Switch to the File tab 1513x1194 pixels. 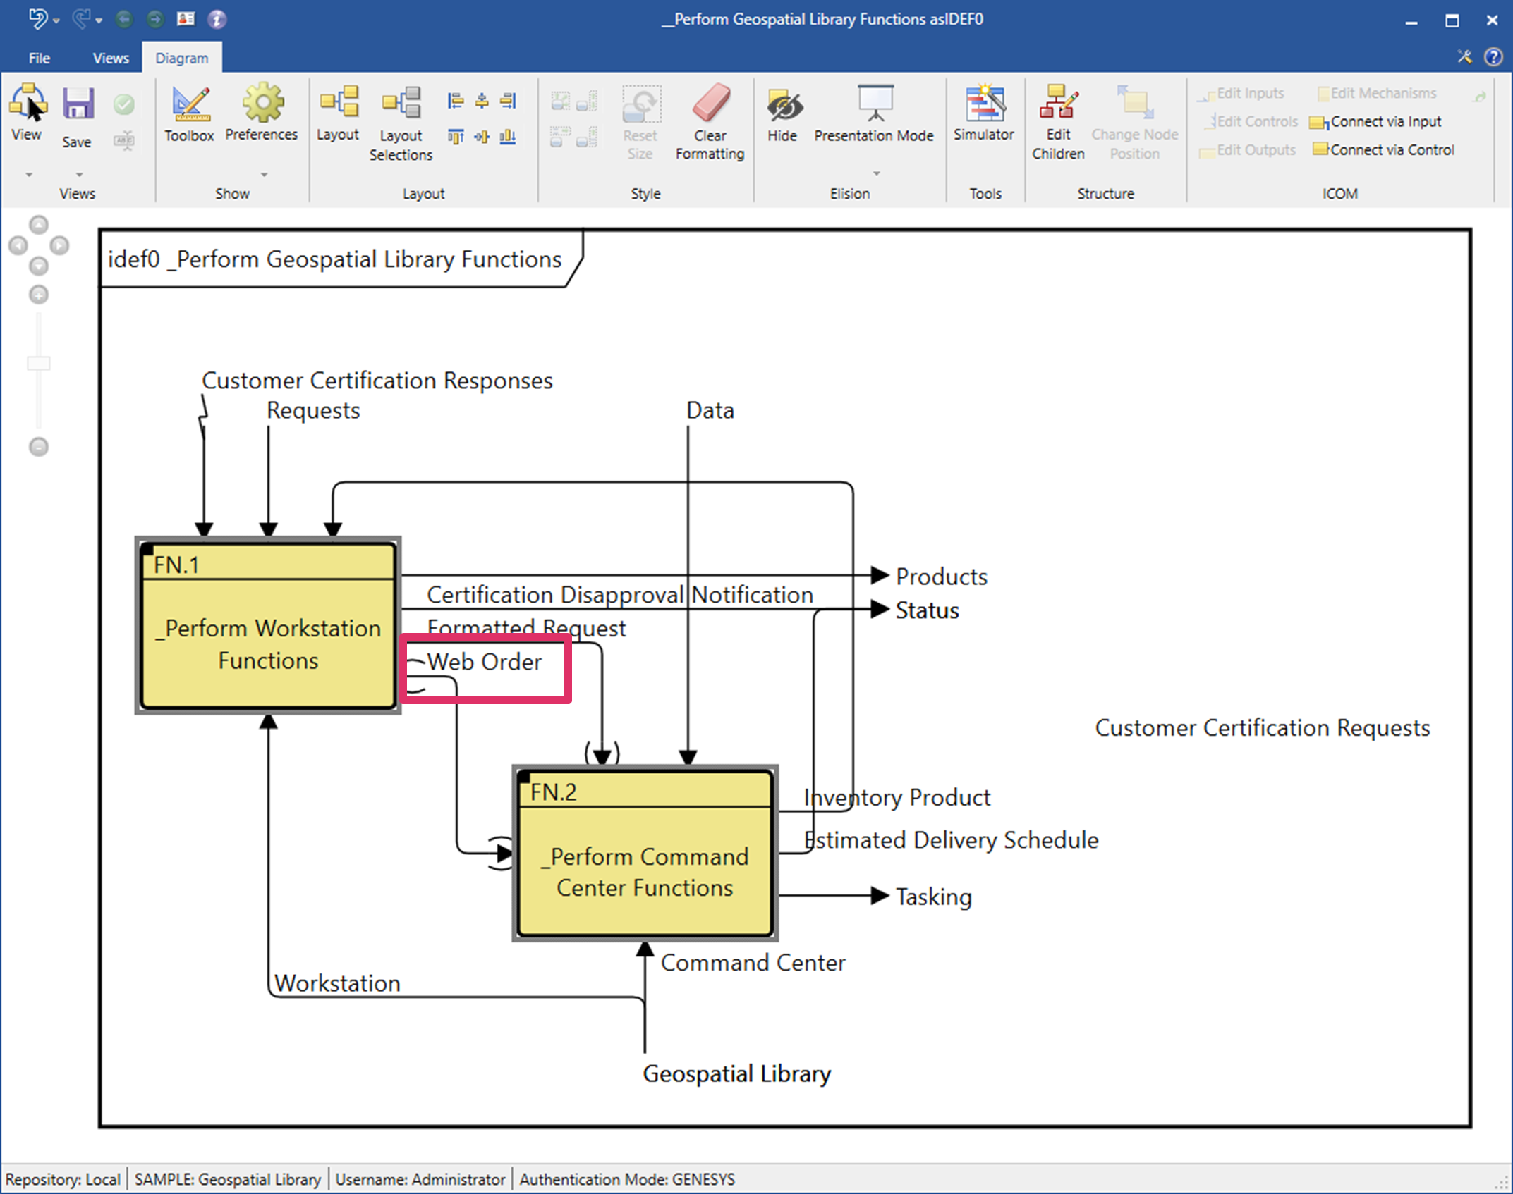39,57
